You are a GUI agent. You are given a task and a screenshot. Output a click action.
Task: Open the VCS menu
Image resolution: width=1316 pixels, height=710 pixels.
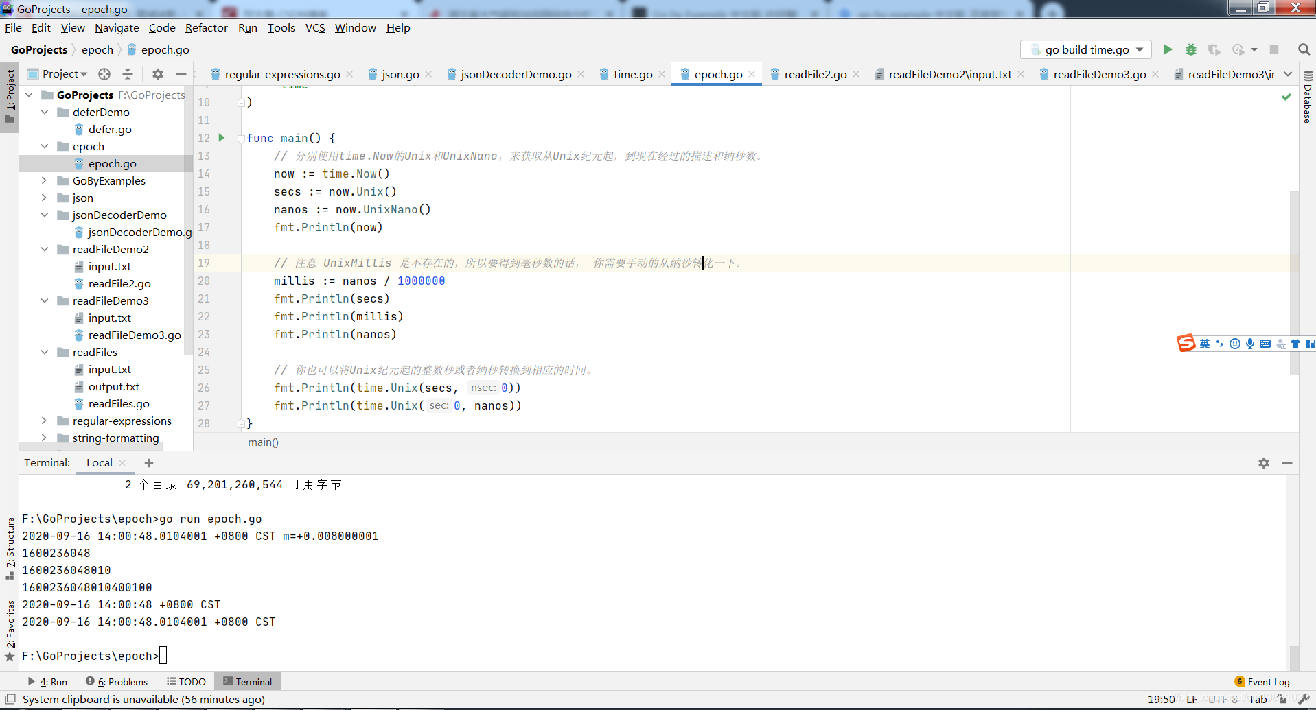tap(315, 27)
